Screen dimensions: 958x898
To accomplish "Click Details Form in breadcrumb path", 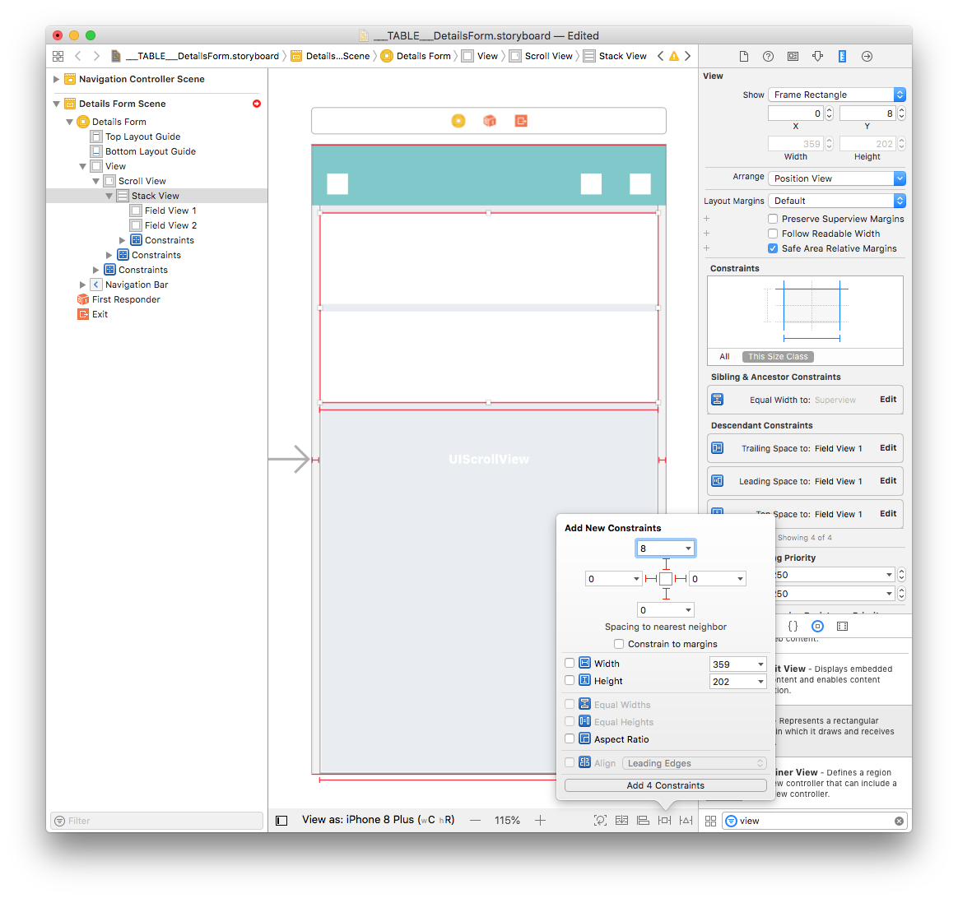I will (416, 56).
